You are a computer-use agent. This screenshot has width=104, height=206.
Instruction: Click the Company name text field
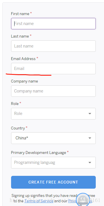coord(53,91)
